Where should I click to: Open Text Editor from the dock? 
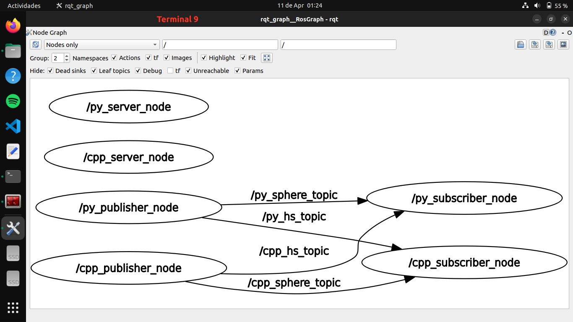(13, 151)
